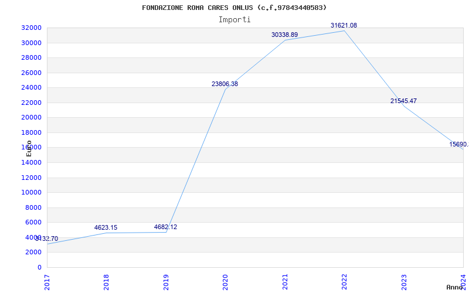Click y-axis value 10000
The image size is (469, 293).
click(31, 193)
